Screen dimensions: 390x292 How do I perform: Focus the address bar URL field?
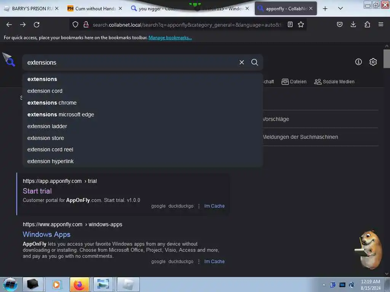188,25
